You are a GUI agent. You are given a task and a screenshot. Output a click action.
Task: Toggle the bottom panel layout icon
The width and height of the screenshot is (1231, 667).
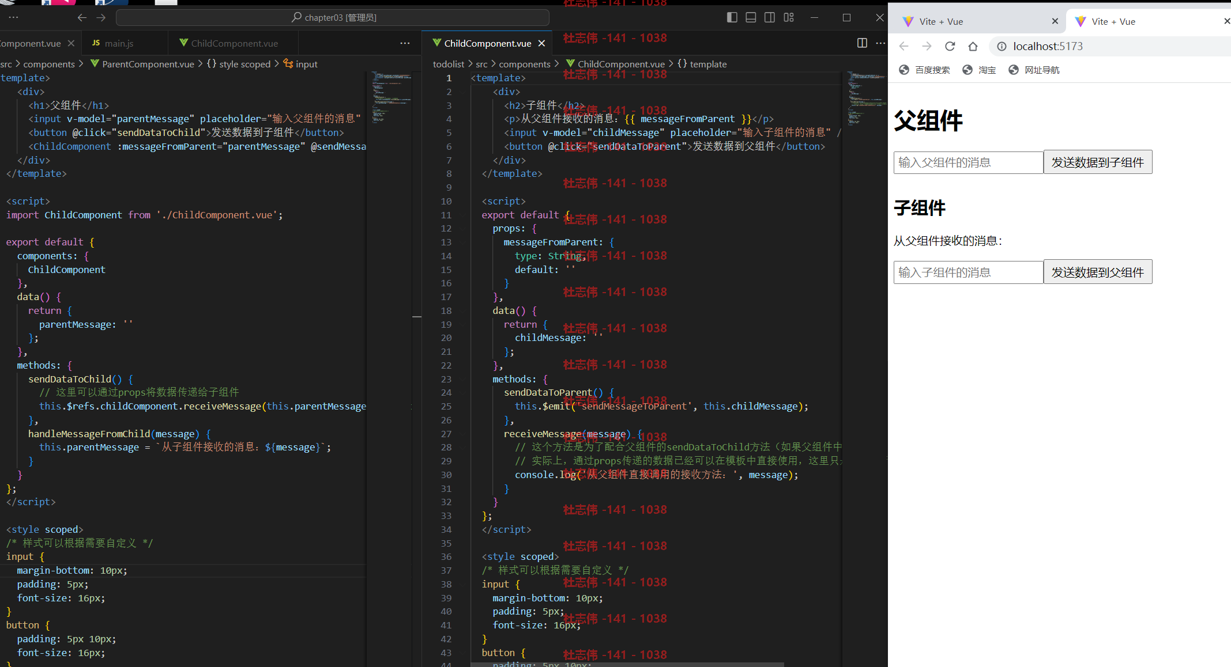pos(751,17)
